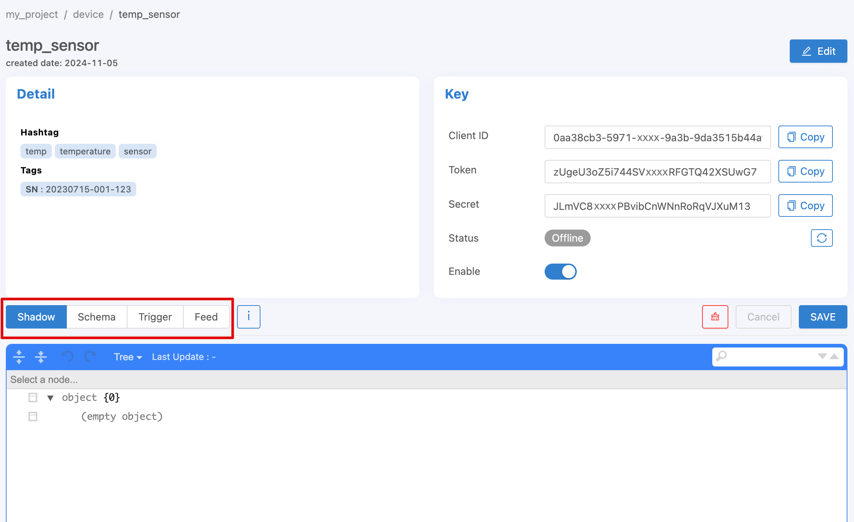Click the red clear shadow icon button
The height and width of the screenshot is (522, 854).
715,317
